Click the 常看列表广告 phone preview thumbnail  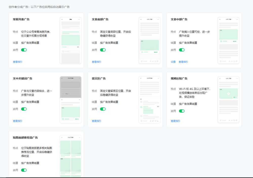pos(71,41)
